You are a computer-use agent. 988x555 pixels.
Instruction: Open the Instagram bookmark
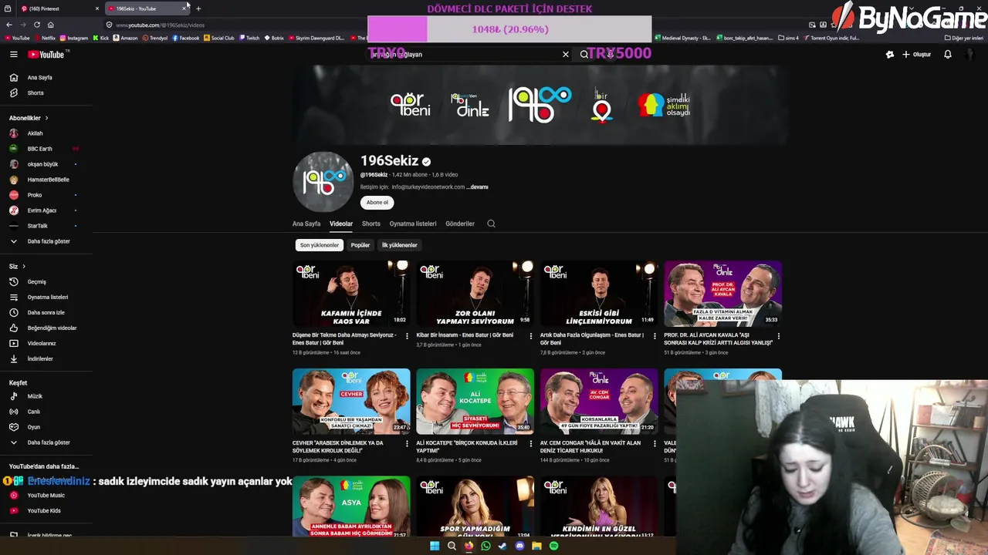tap(74, 38)
